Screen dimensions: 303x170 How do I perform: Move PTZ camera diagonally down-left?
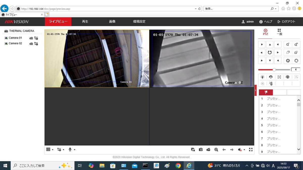pyautogui.click(x=262, y=60)
